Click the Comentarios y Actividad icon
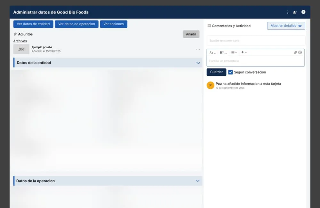Viewport: 320px width, 208px height. pos(209,26)
